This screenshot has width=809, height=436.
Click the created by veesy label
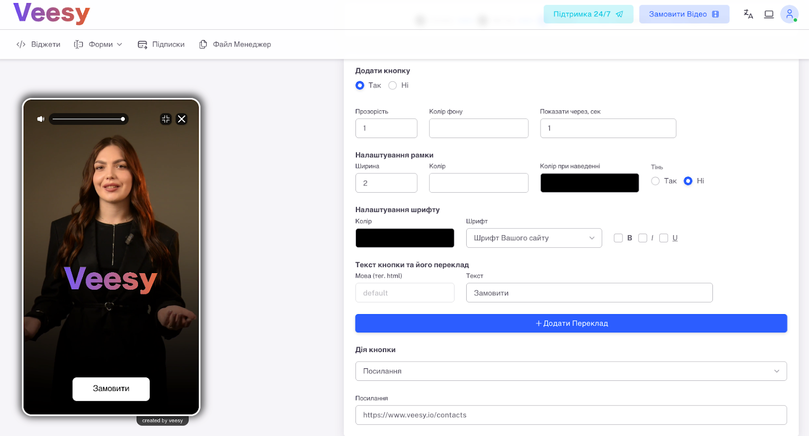(x=162, y=421)
